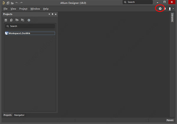Save all documents from title bar
Viewport: 177px width, 124px height.
pyautogui.click(x=8, y=3)
